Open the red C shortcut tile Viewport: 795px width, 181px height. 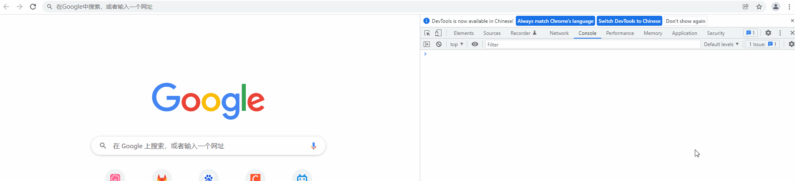[x=255, y=176]
